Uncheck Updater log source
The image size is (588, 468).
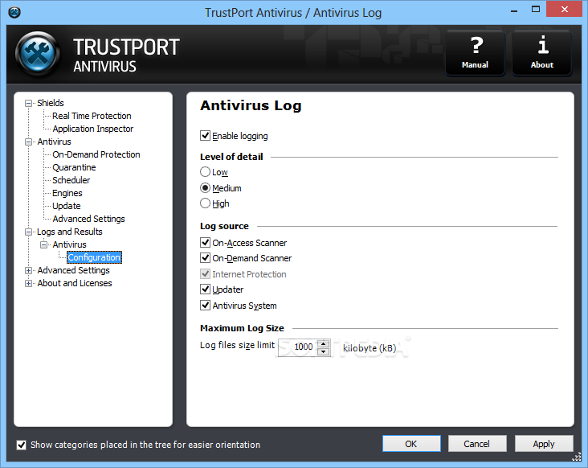coord(205,289)
